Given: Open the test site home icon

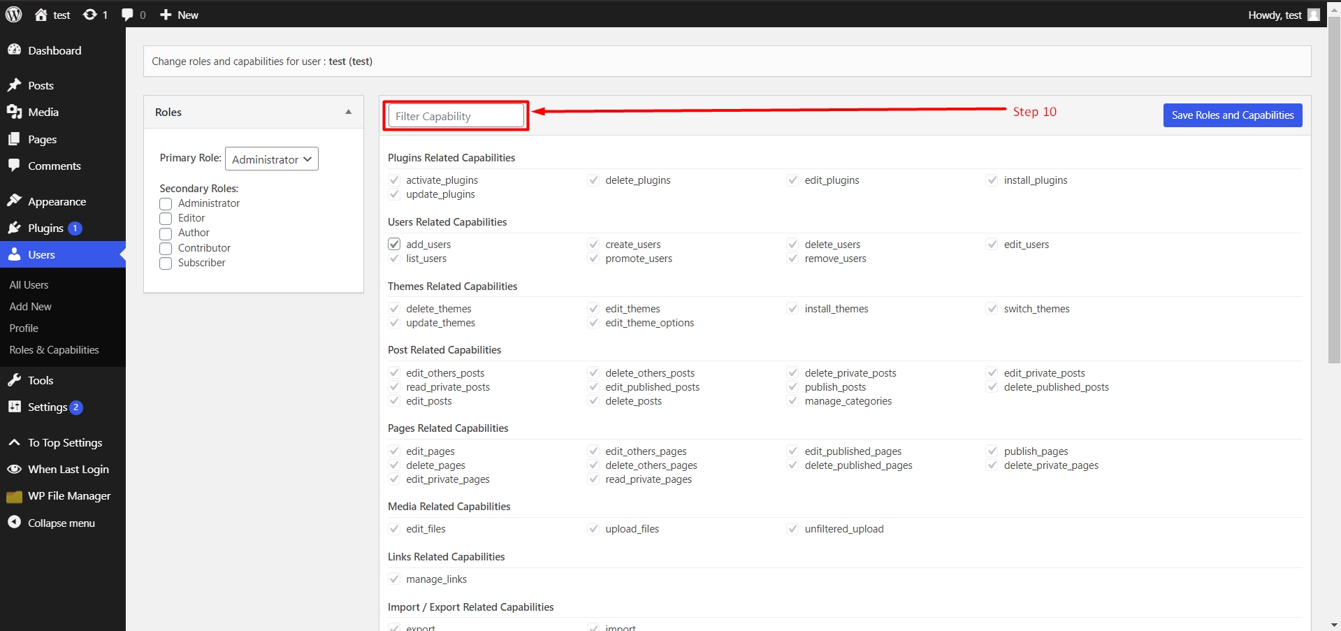Looking at the screenshot, I should pyautogui.click(x=41, y=15).
